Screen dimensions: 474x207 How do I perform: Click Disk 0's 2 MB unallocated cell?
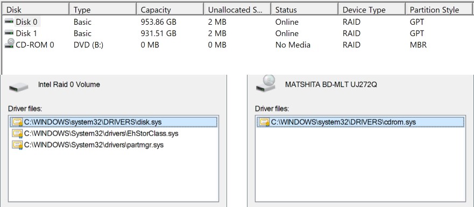(x=217, y=22)
